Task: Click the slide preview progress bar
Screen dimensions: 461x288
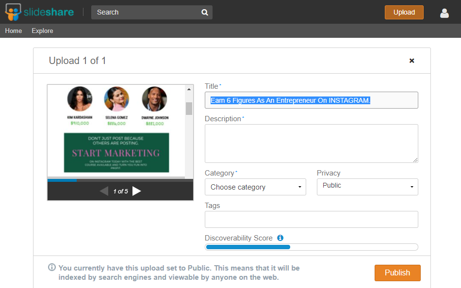Action: tap(120, 180)
